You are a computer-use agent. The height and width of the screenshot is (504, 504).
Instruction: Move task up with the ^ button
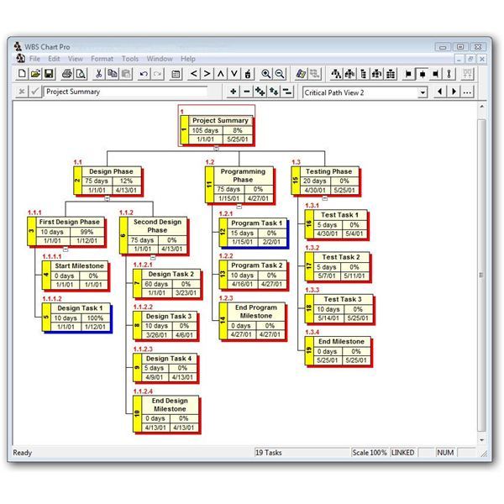click(220, 74)
